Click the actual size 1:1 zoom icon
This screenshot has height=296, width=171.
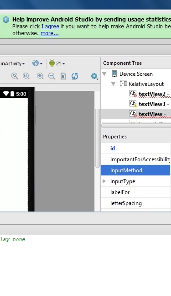click(26, 76)
